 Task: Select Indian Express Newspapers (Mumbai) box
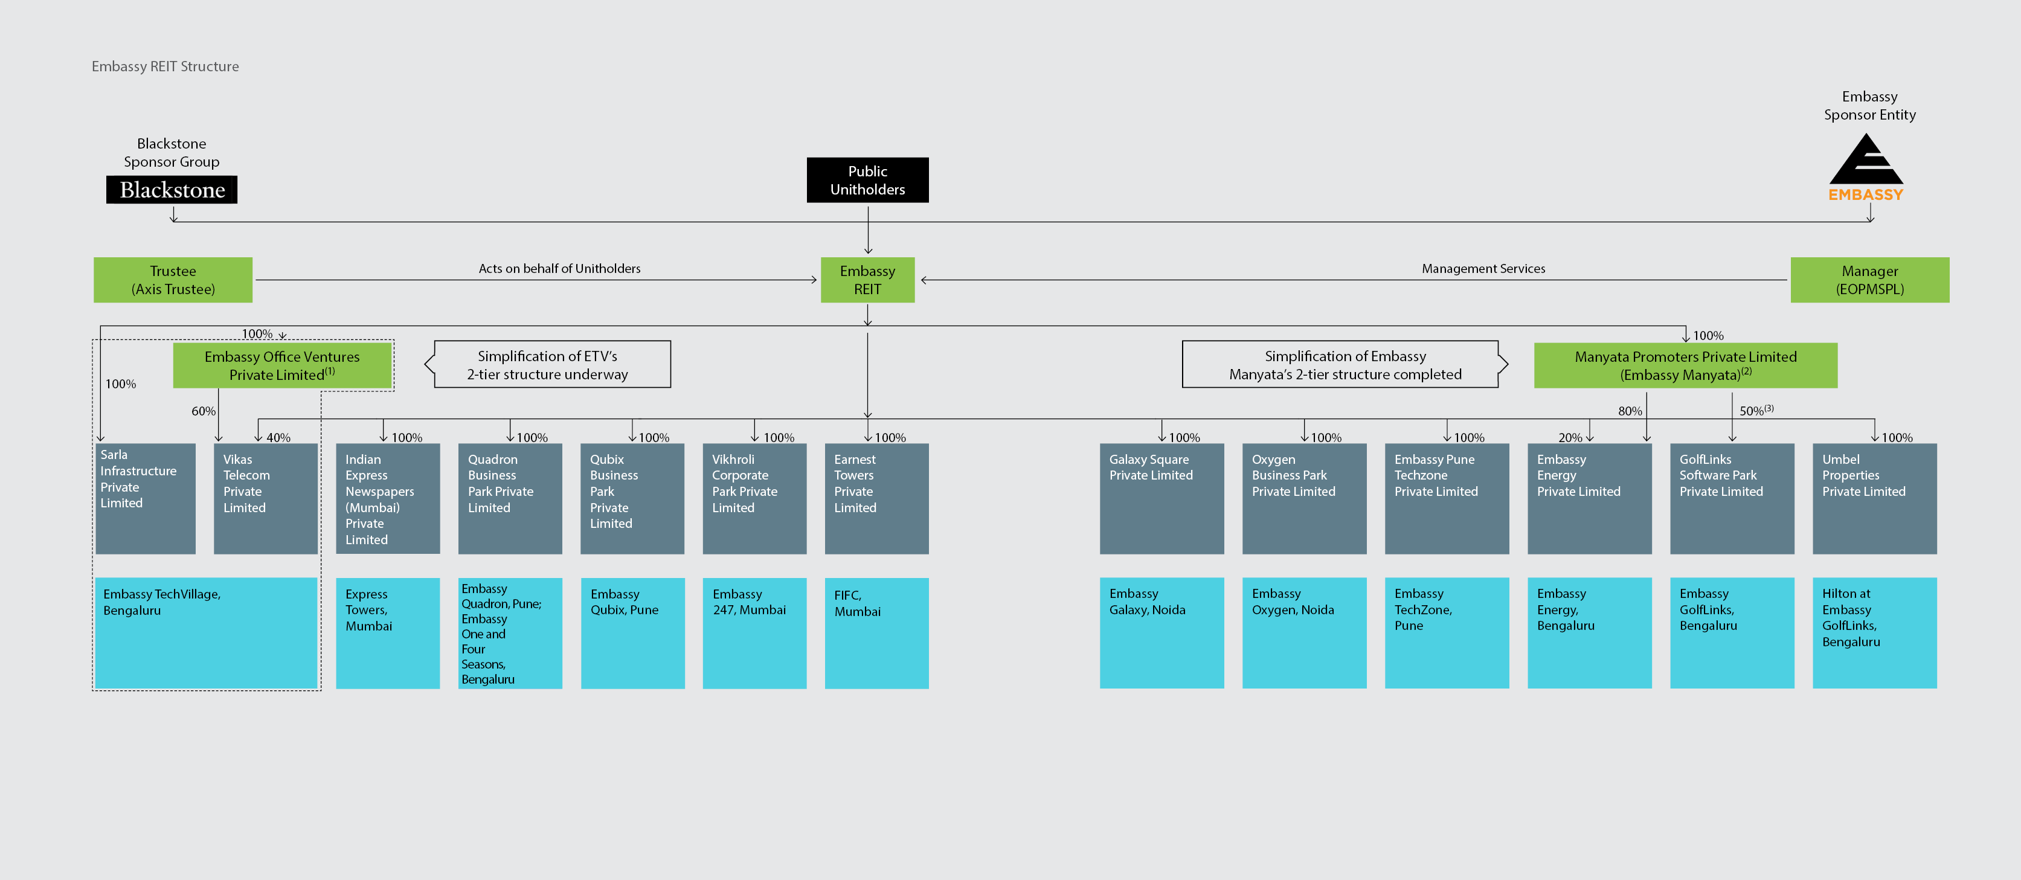(x=388, y=499)
